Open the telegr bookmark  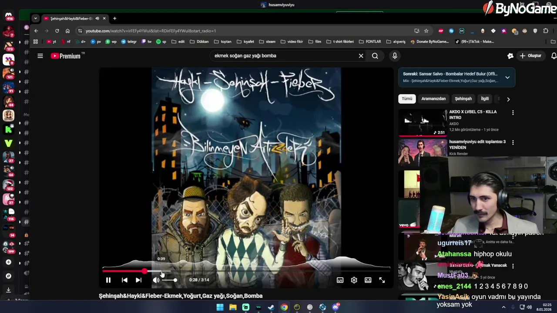pyautogui.click(x=129, y=42)
